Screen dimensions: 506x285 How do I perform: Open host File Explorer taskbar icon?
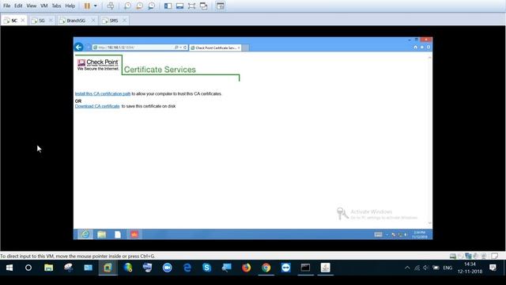49,268
